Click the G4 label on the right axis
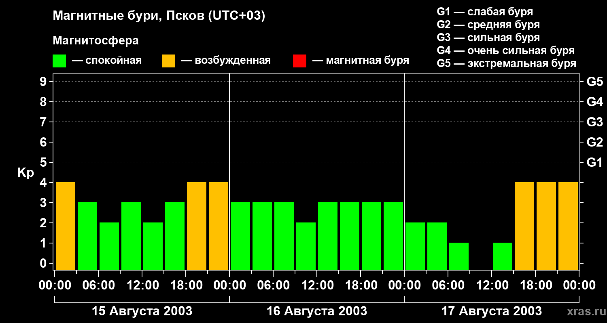 click(x=594, y=102)
